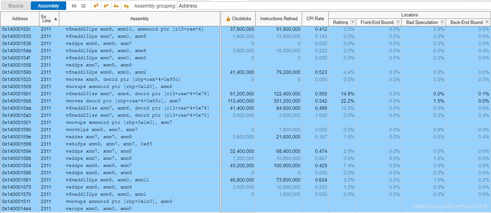The width and height of the screenshot is (491, 213).
Task: Go to the smallest hotspot
Action: [127, 6]
